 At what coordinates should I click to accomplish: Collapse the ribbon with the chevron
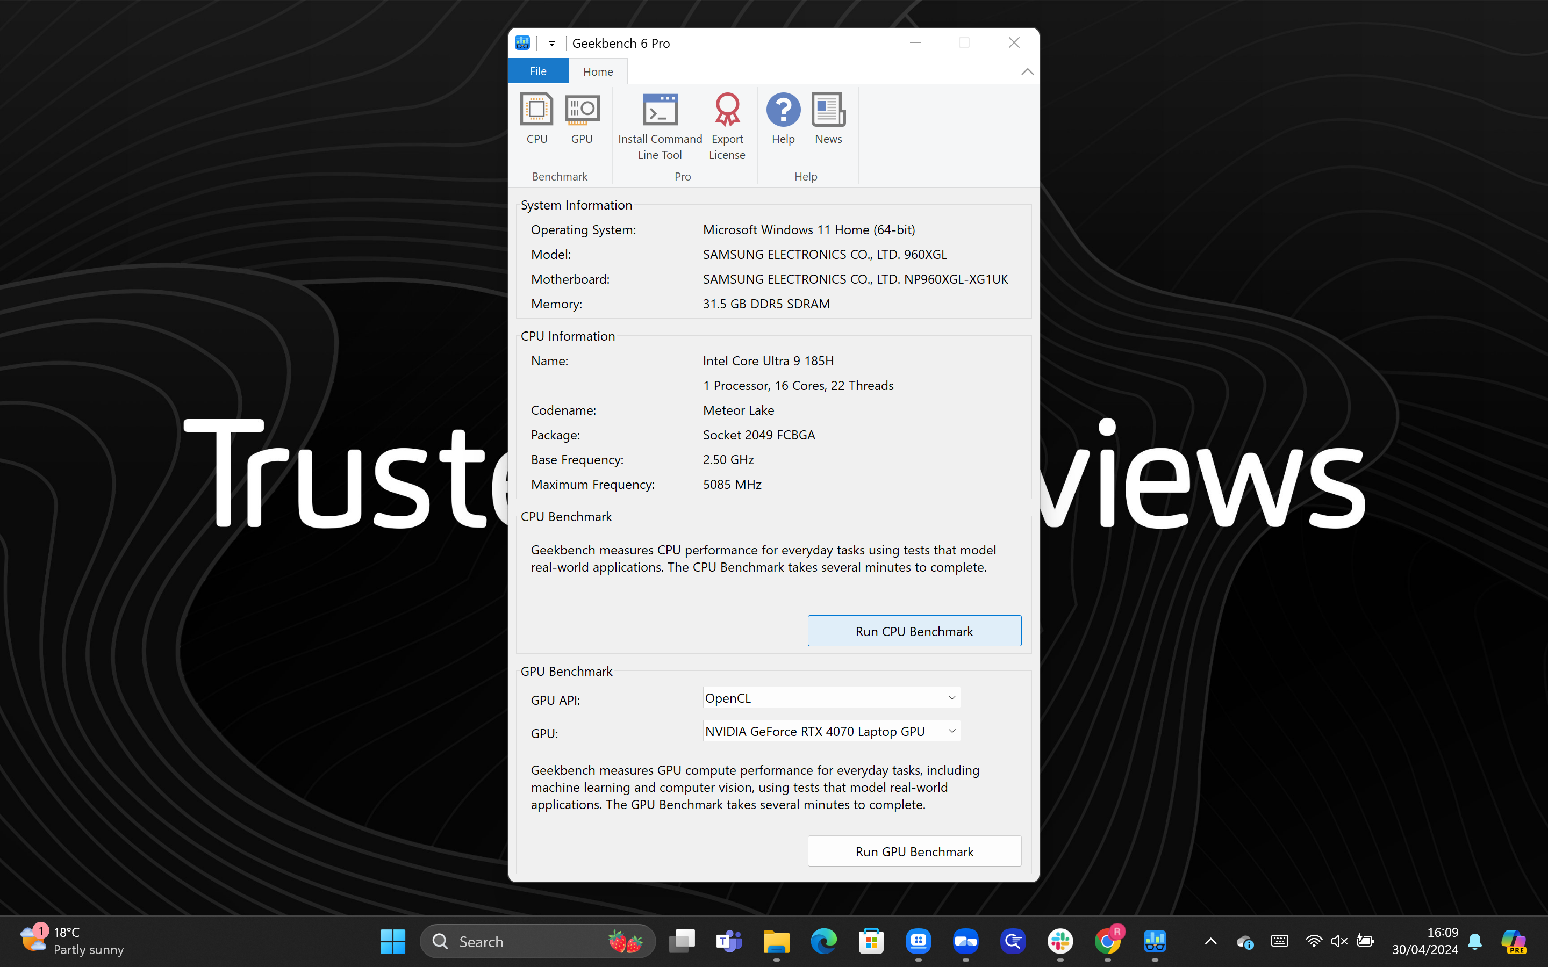click(1027, 71)
